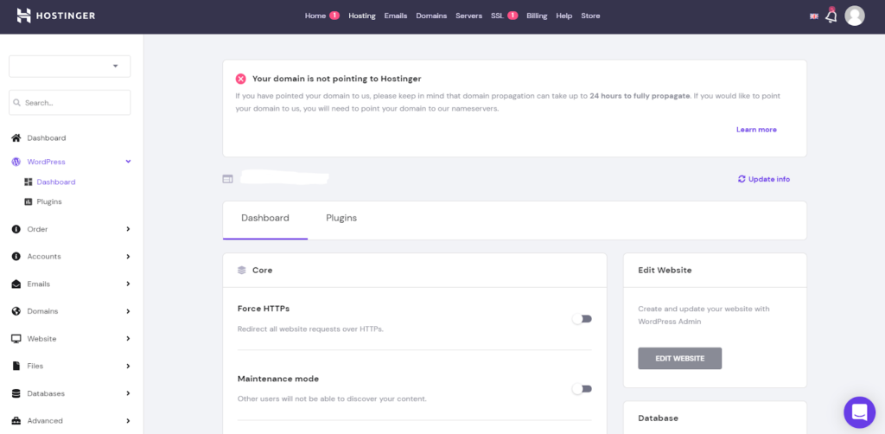Change language via UK flag icon
The width and height of the screenshot is (885, 434).
(x=814, y=16)
